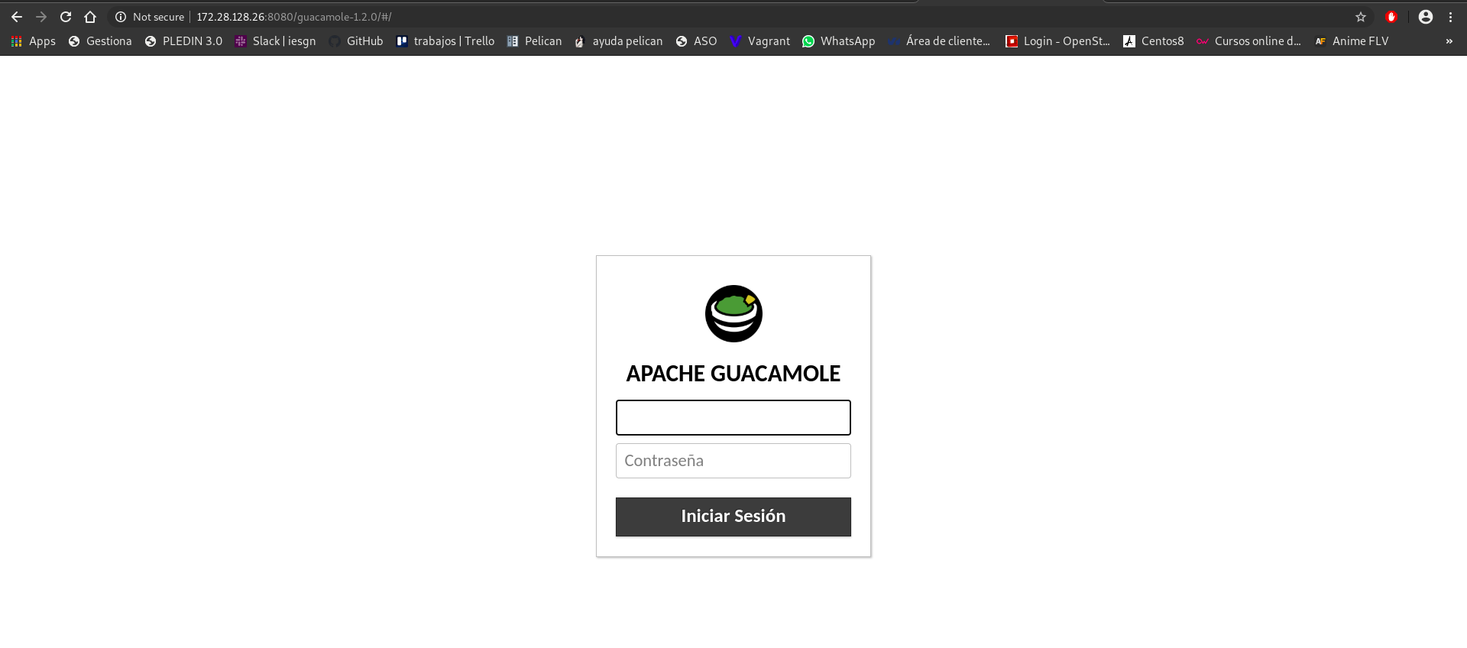Open the Gestiona bookmark
Viewport: 1467px width, 648px height.
(x=100, y=41)
